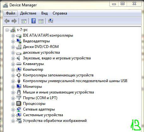Open the Справка menu
Viewport: 144px width, 132px height.
[60, 13]
